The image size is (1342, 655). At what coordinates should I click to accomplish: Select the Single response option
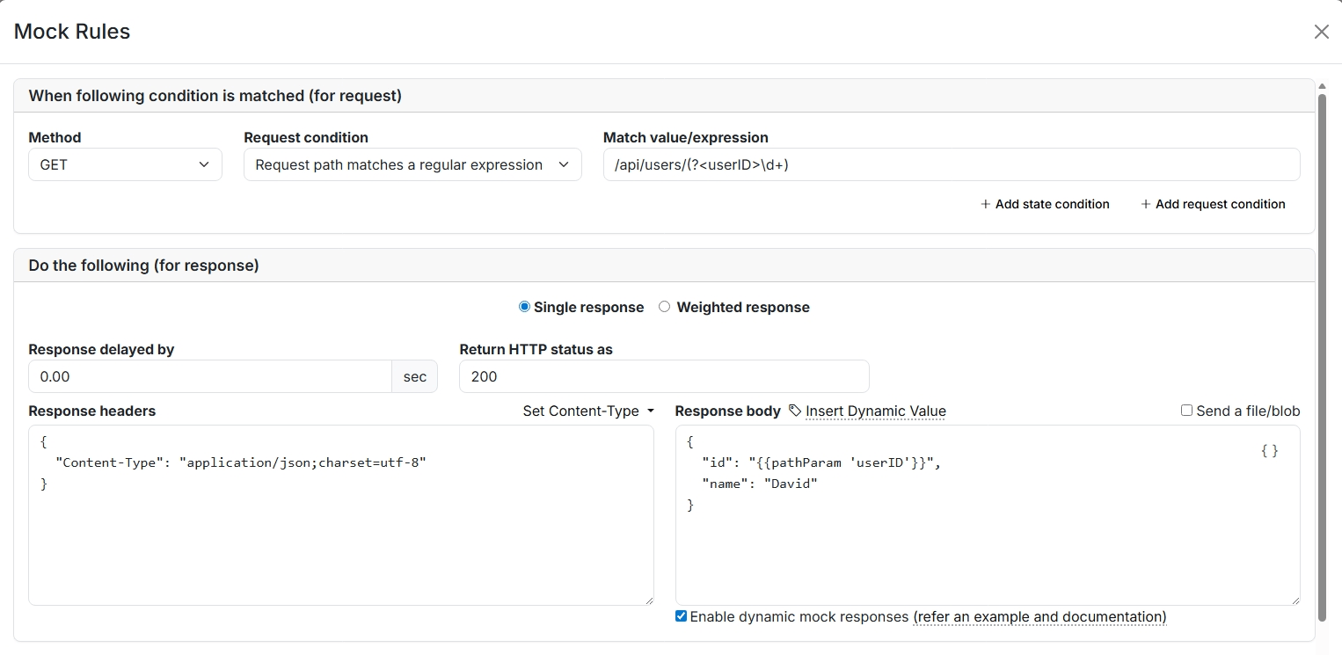[x=524, y=307]
